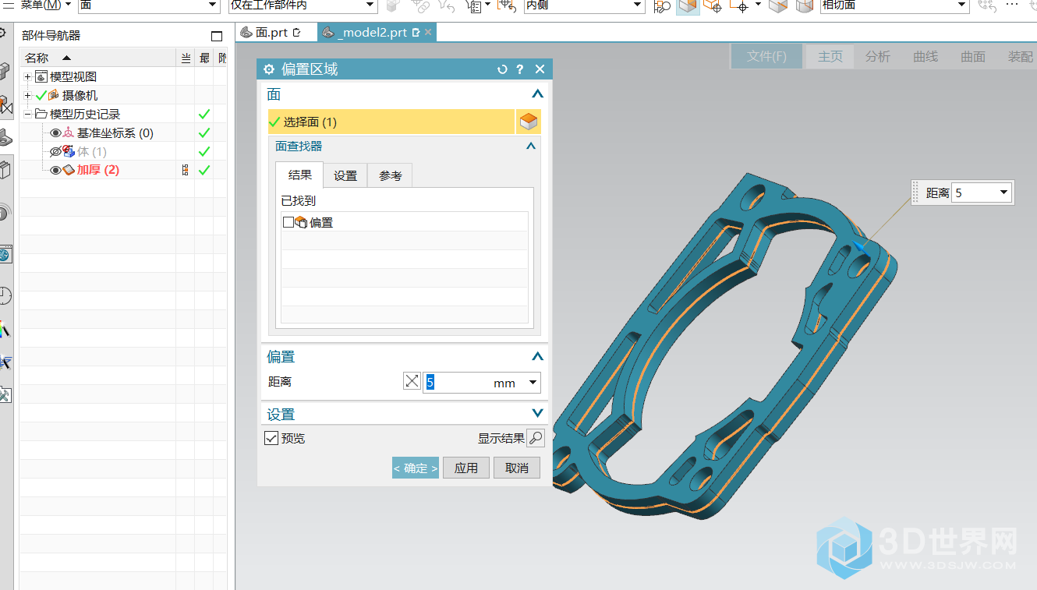The width and height of the screenshot is (1037, 590).
Task: Click the web browser sidebar icon
Action: pyautogui.click(x=5, y=255)
